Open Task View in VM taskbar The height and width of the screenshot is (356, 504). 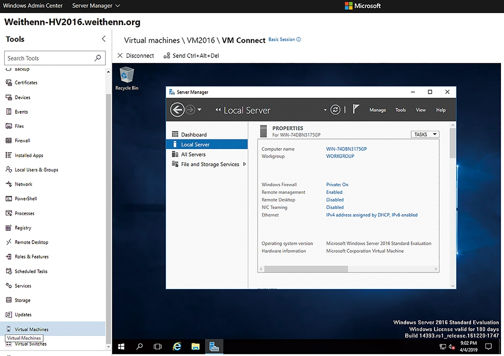[157, 347]
